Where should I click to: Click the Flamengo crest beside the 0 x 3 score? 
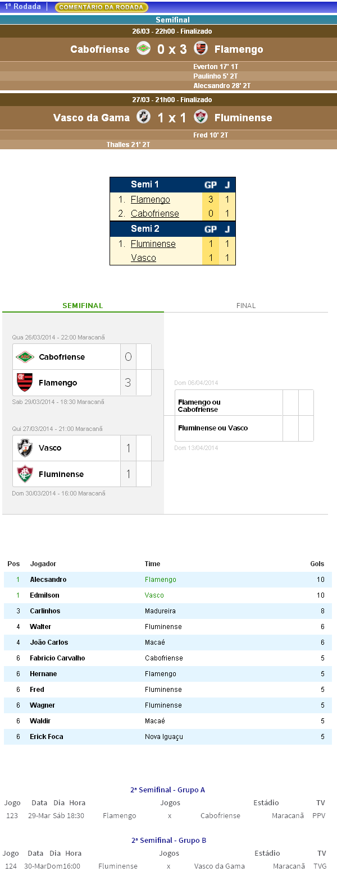click(x=201, y=49)
